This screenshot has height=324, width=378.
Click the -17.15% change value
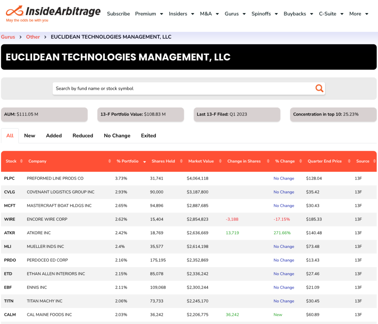[x=282, y=219]
